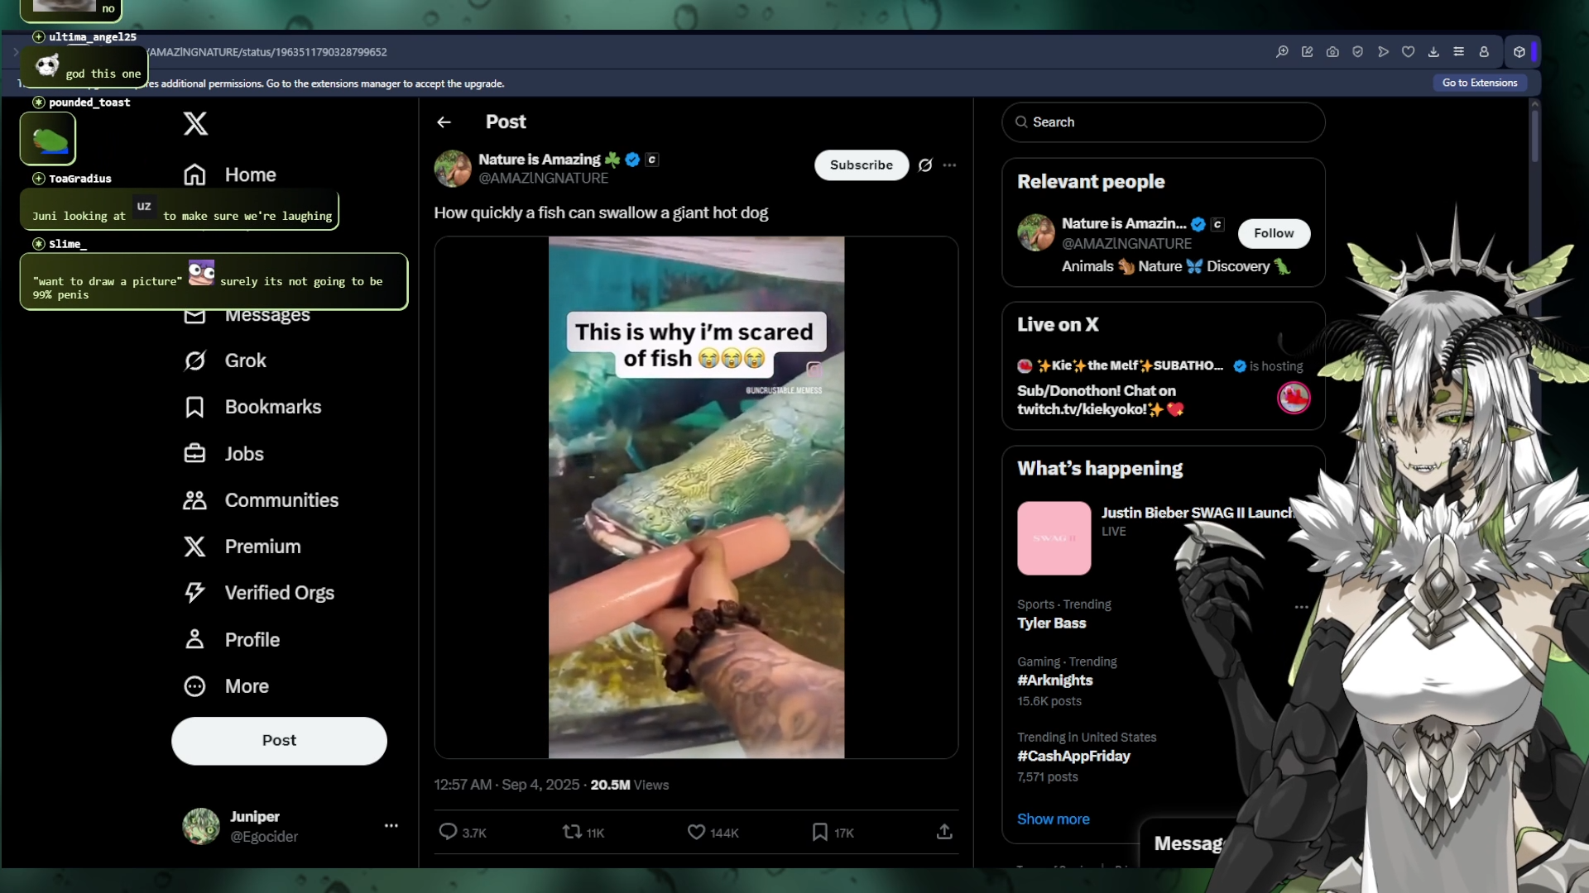Click the reply comment icon

(448, 832)
